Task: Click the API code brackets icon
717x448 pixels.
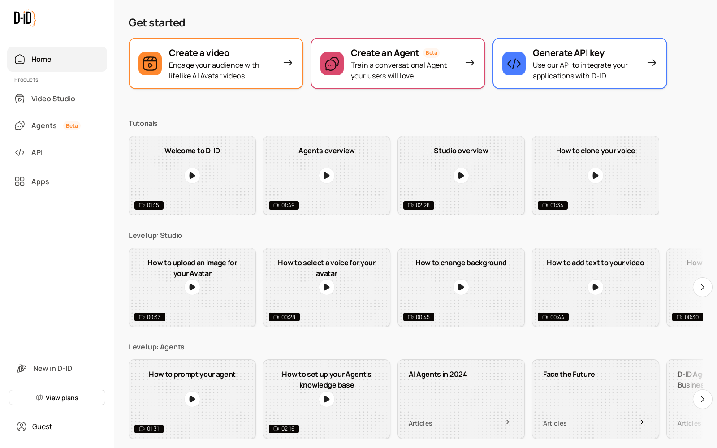Action: click(x=20, y=152)
